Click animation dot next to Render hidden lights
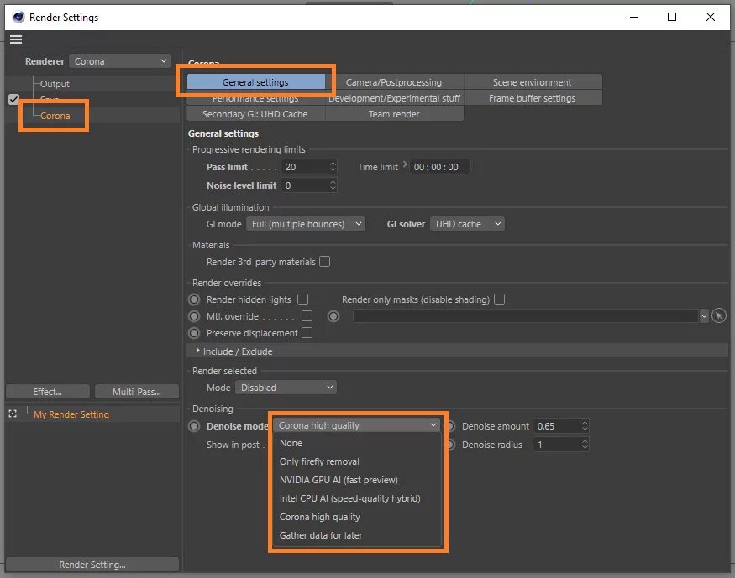 click(194, 299)
